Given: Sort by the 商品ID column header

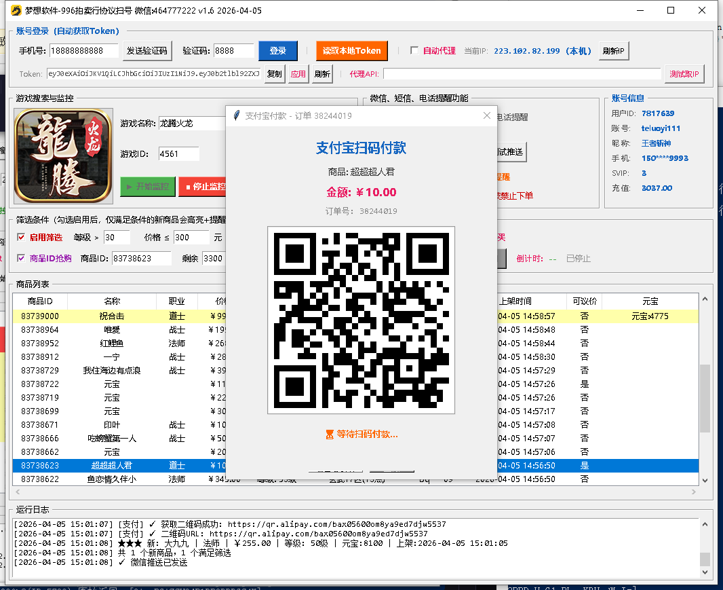Looking at the screenshot, I should click(x=40, y=301).
